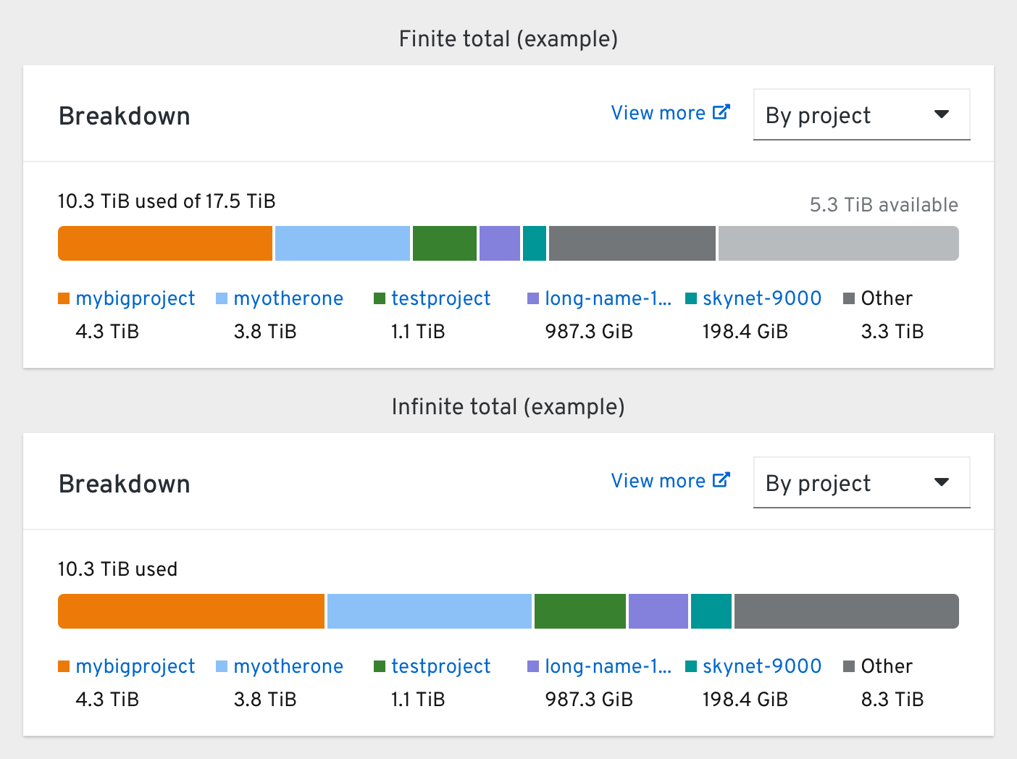Click orange bar segment in Infinite total chart

tap(191, 611)
